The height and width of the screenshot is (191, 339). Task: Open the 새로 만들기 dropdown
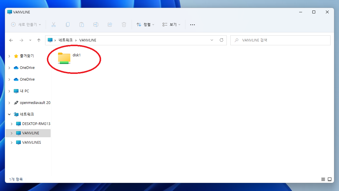point(26,25)
